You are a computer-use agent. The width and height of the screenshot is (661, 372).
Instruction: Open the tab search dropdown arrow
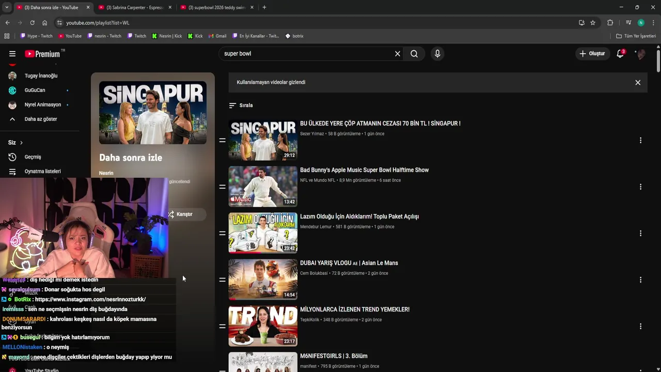(x=7, y=7)
